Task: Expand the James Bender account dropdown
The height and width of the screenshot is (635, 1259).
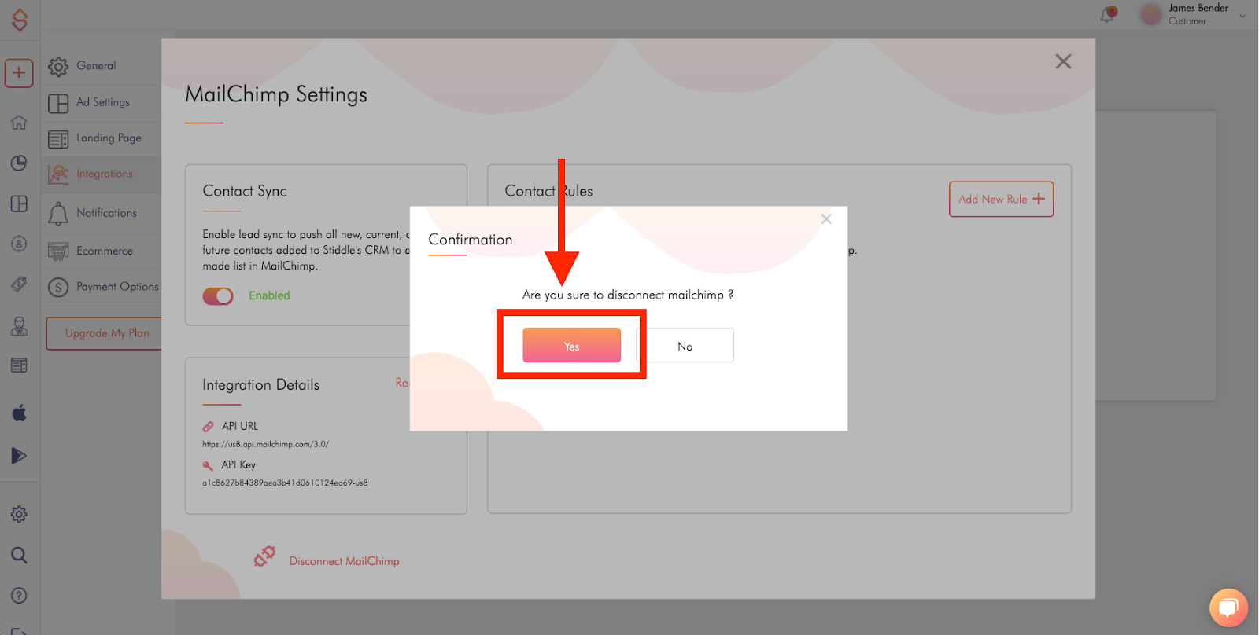Action: [x=1242, y=15]
